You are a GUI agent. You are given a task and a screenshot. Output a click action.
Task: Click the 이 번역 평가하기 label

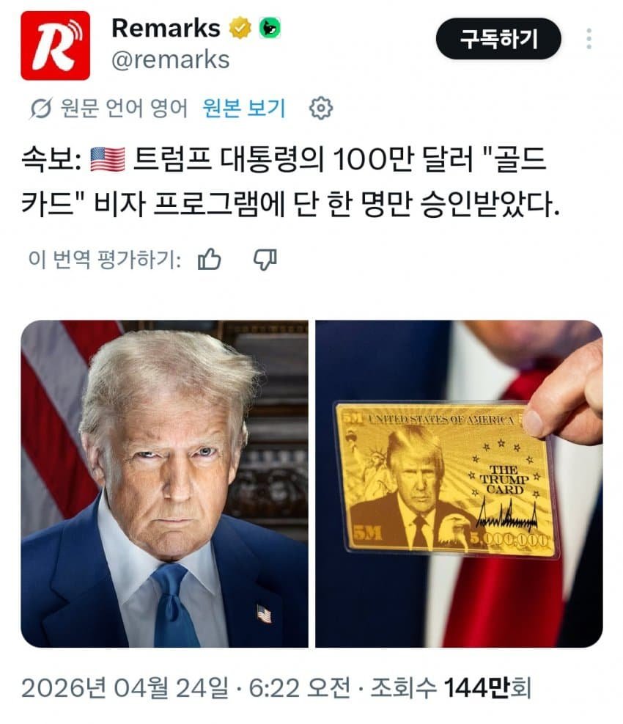(x=105, y=260)
